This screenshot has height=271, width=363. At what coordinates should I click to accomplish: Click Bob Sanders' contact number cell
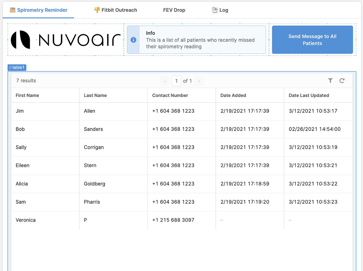[x=173, y=129]
